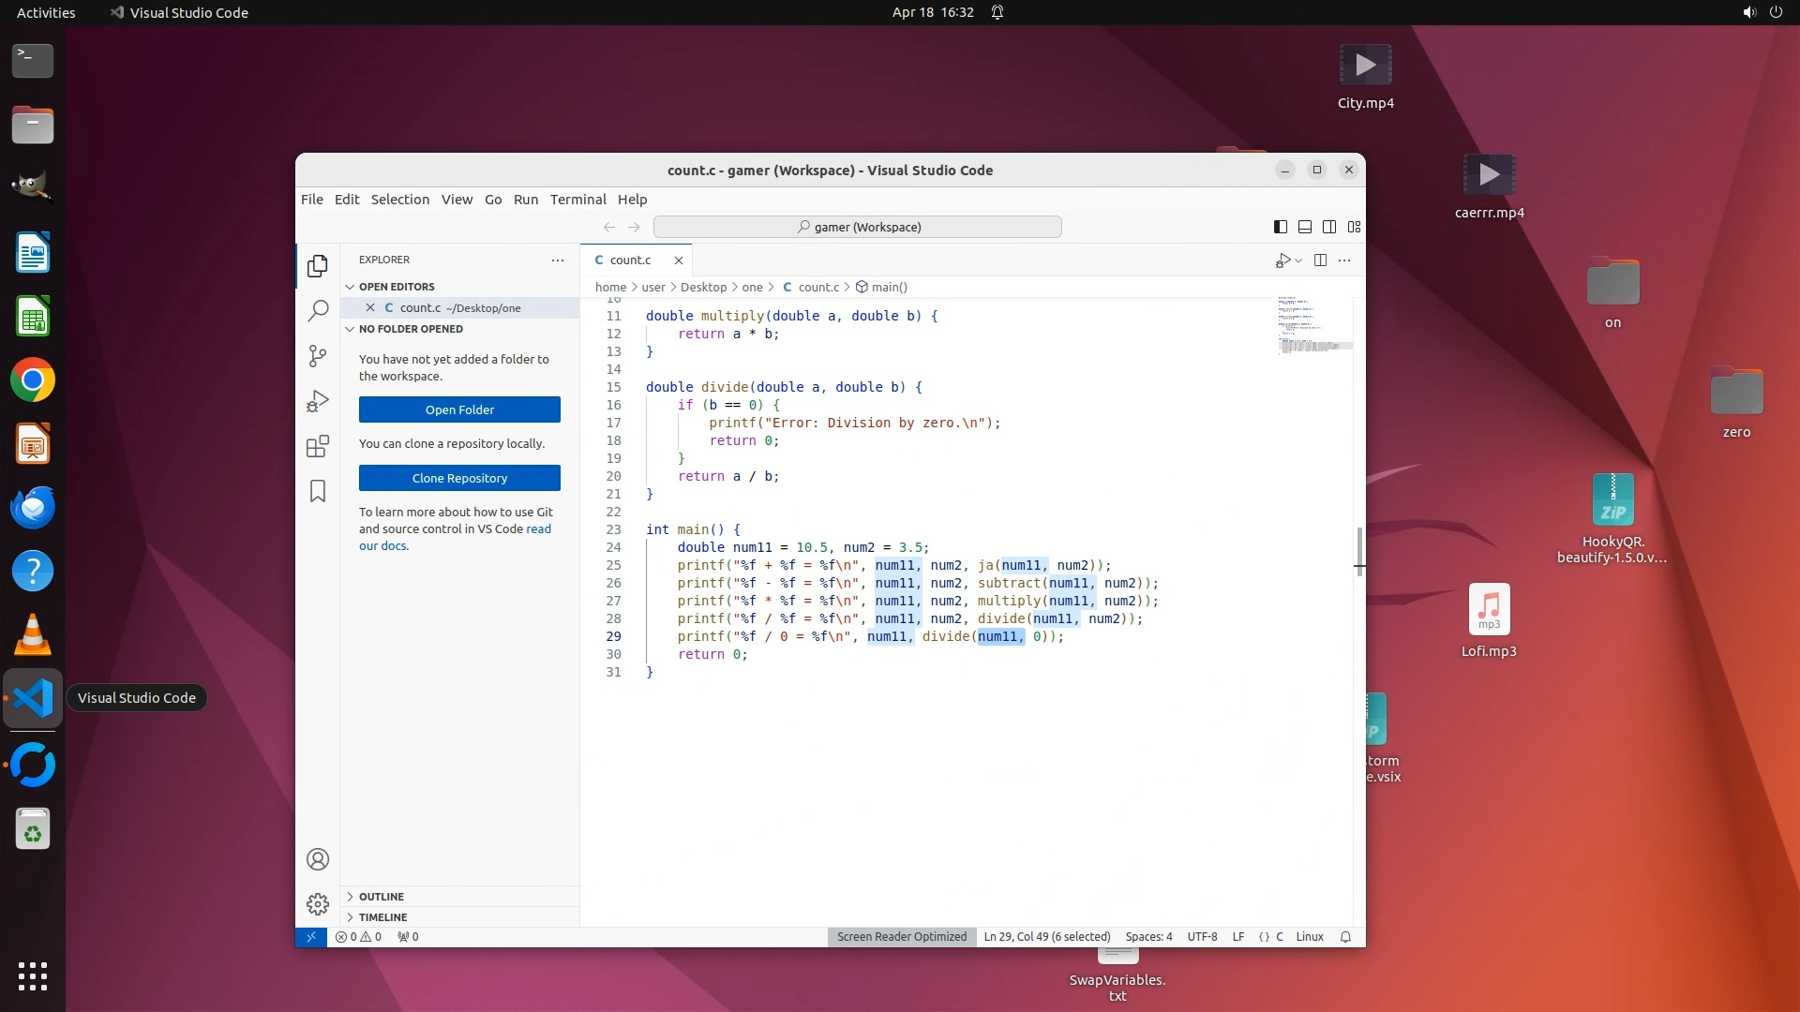Click the Split Editor Right icon
Screen dimensions: 1800x1012
point(1320,260)
